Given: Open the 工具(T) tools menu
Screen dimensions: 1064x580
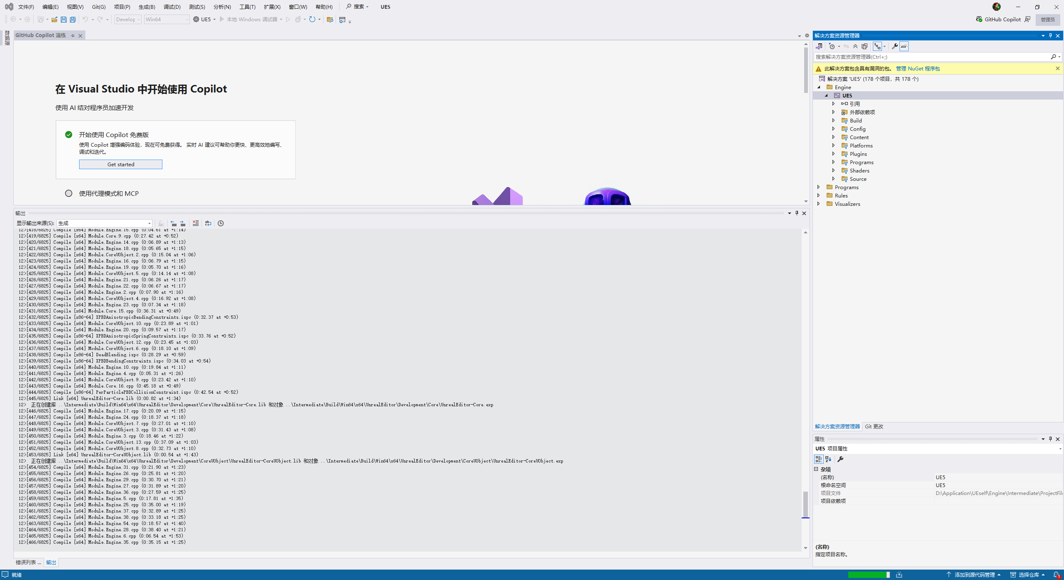Looking at the screenshot, I should [247, 7].
